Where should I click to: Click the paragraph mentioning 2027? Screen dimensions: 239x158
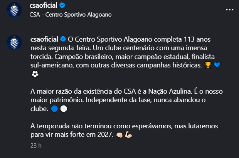point(124,130)
